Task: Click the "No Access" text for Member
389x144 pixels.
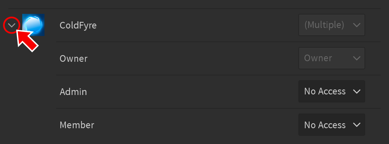Action: (325, 125)
